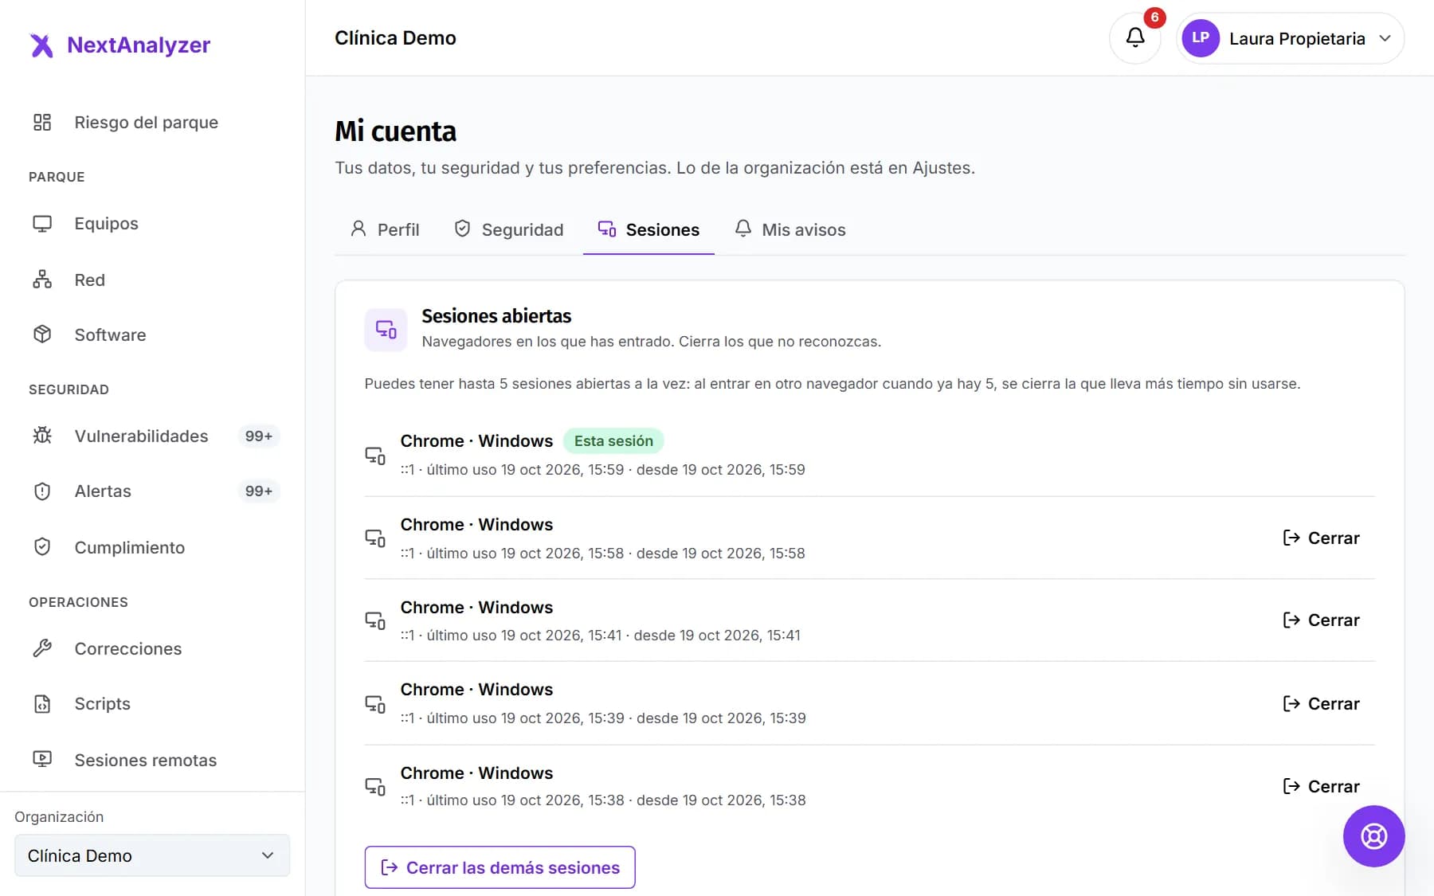Click the Clínica Demo header title
1434x896 pixels.
[x=395, y=38]
